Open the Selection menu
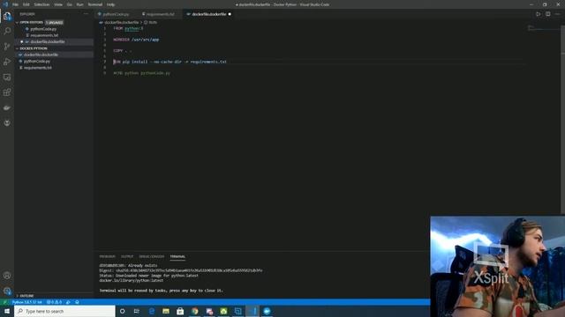Viewport: 565px width, 317px height. coord(41,4)
